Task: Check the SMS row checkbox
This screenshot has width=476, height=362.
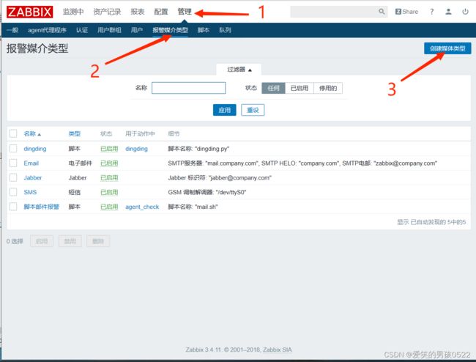Action: click(13, 192)
